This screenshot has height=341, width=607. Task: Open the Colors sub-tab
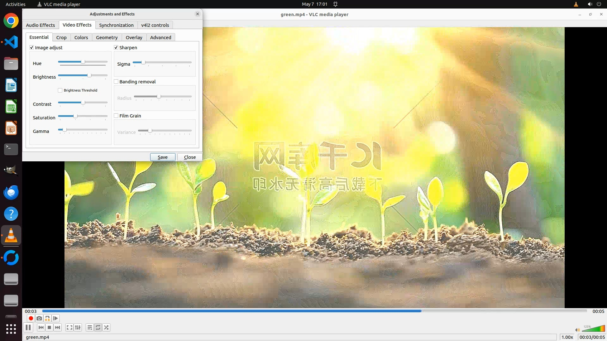(x=81, y=38)
